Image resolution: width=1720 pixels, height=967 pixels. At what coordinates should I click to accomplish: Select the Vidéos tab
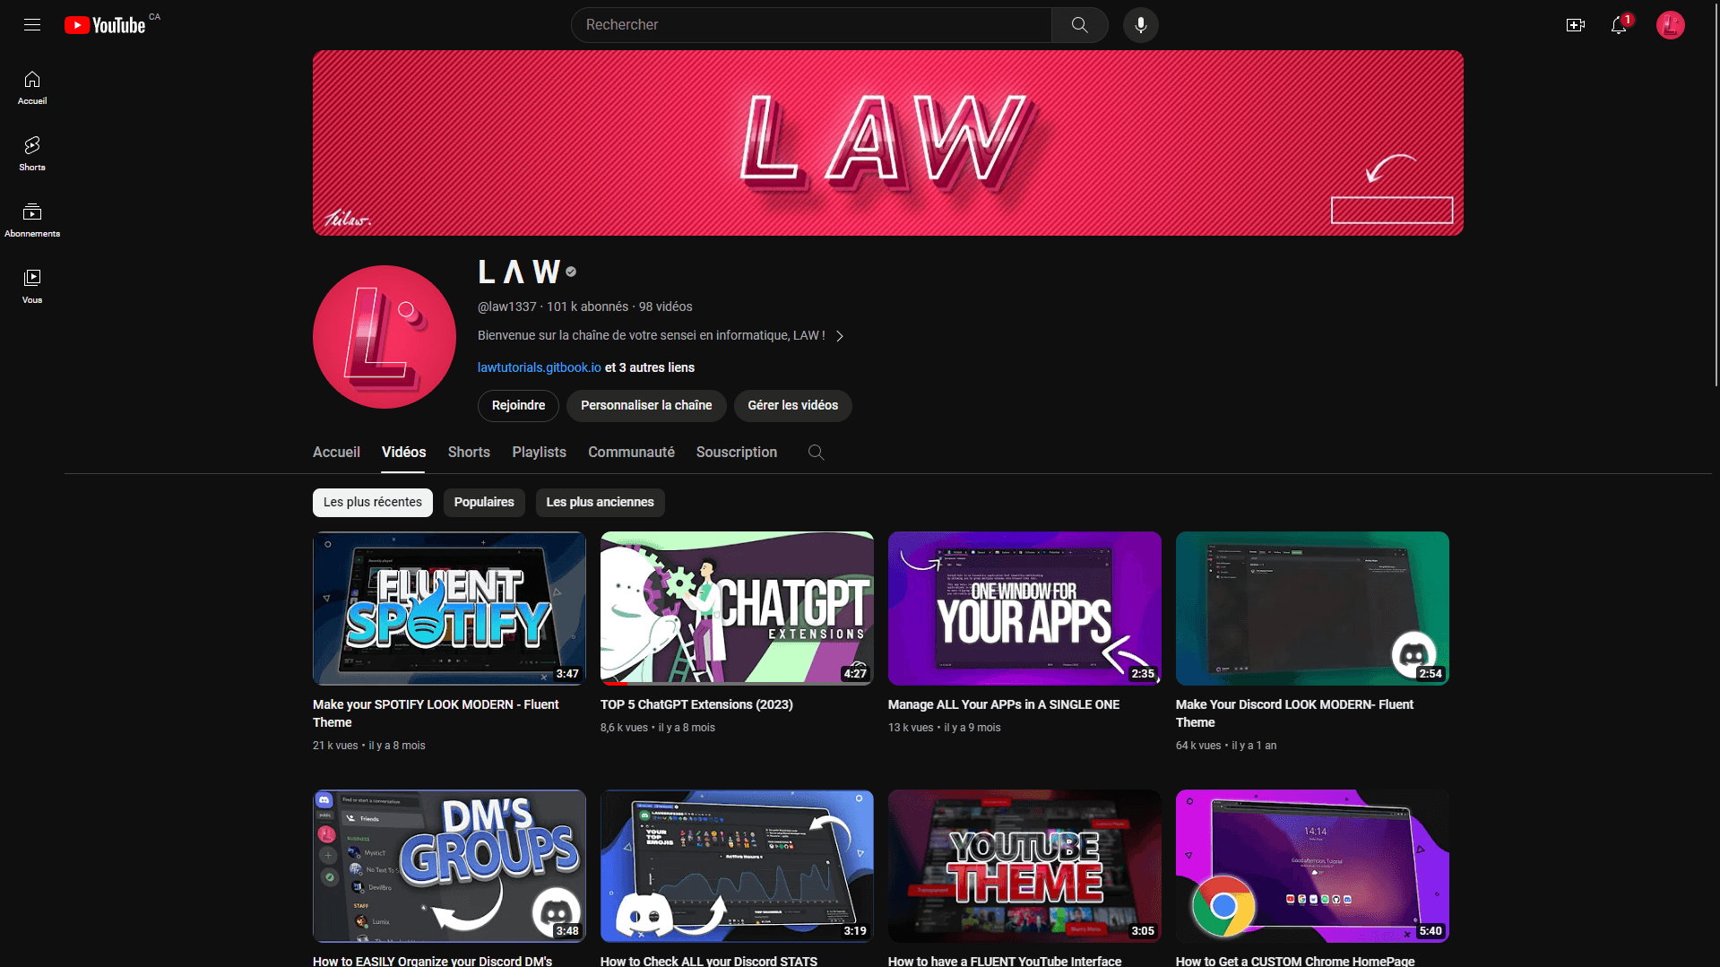403,453
